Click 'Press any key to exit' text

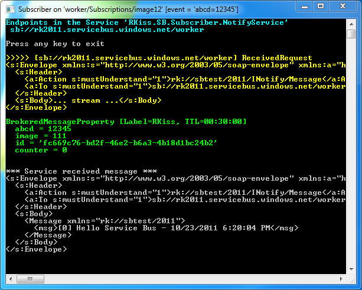[55, 44]
